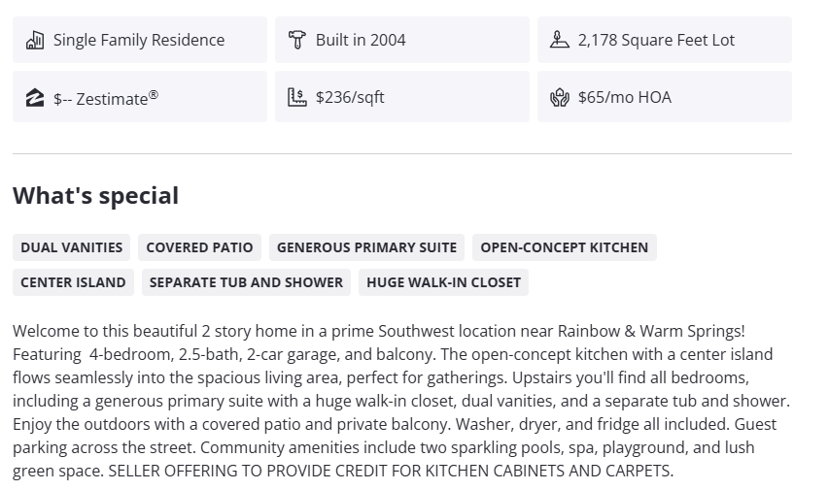Click the CENTER ISLAND tag
829x490 pixels.
point(73,282)
